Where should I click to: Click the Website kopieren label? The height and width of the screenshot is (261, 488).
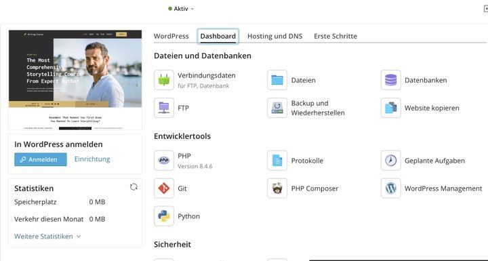(x=432, y=108)
